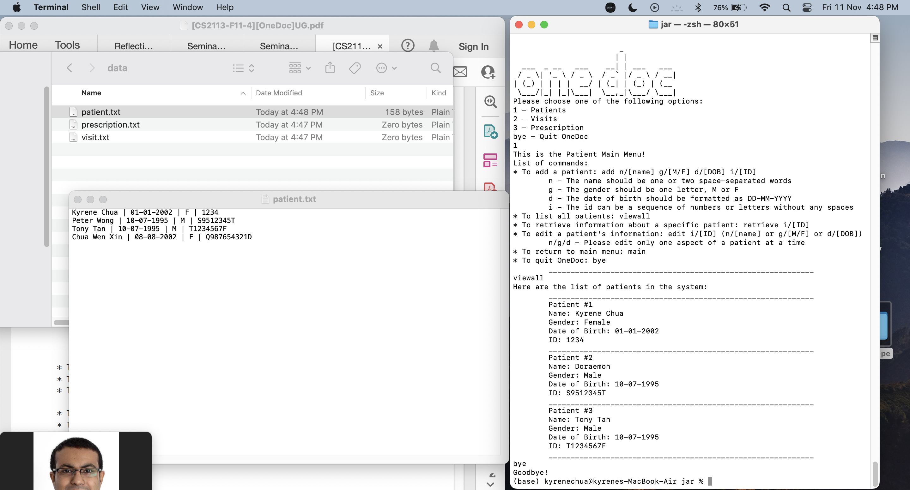Click the Acrobat help question mark icon
The image size is (910, 490).
408,45
